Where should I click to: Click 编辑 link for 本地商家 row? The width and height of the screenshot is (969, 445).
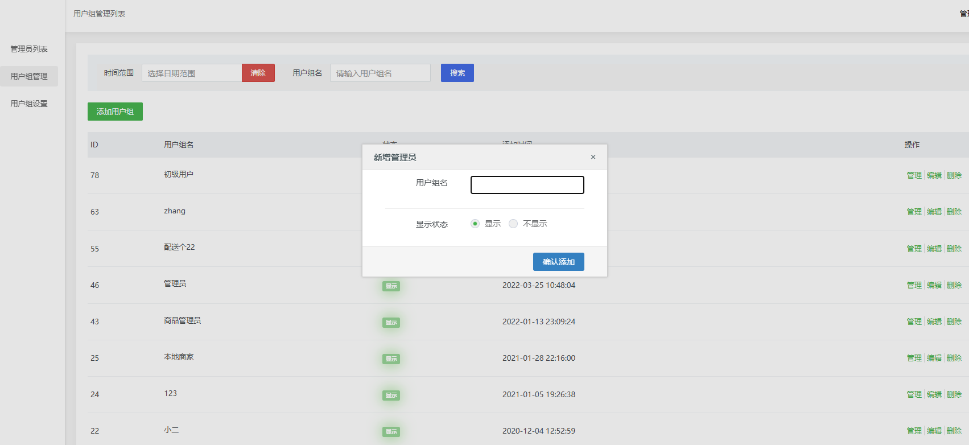coord(934,358)
